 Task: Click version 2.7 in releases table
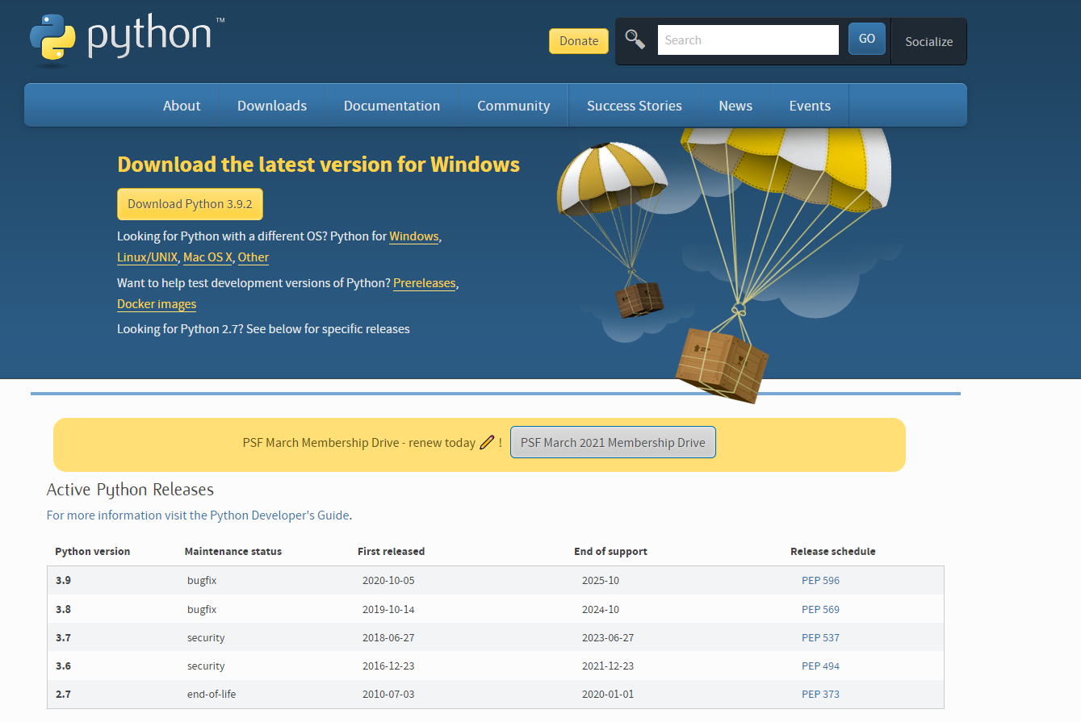63,695
